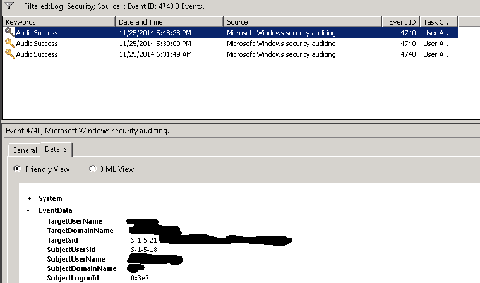Image resolution: width=480 pixels, height=283 pixels.
Task: Switch to the Details tab
Action: pyautogui.click(x=56, y=150)
